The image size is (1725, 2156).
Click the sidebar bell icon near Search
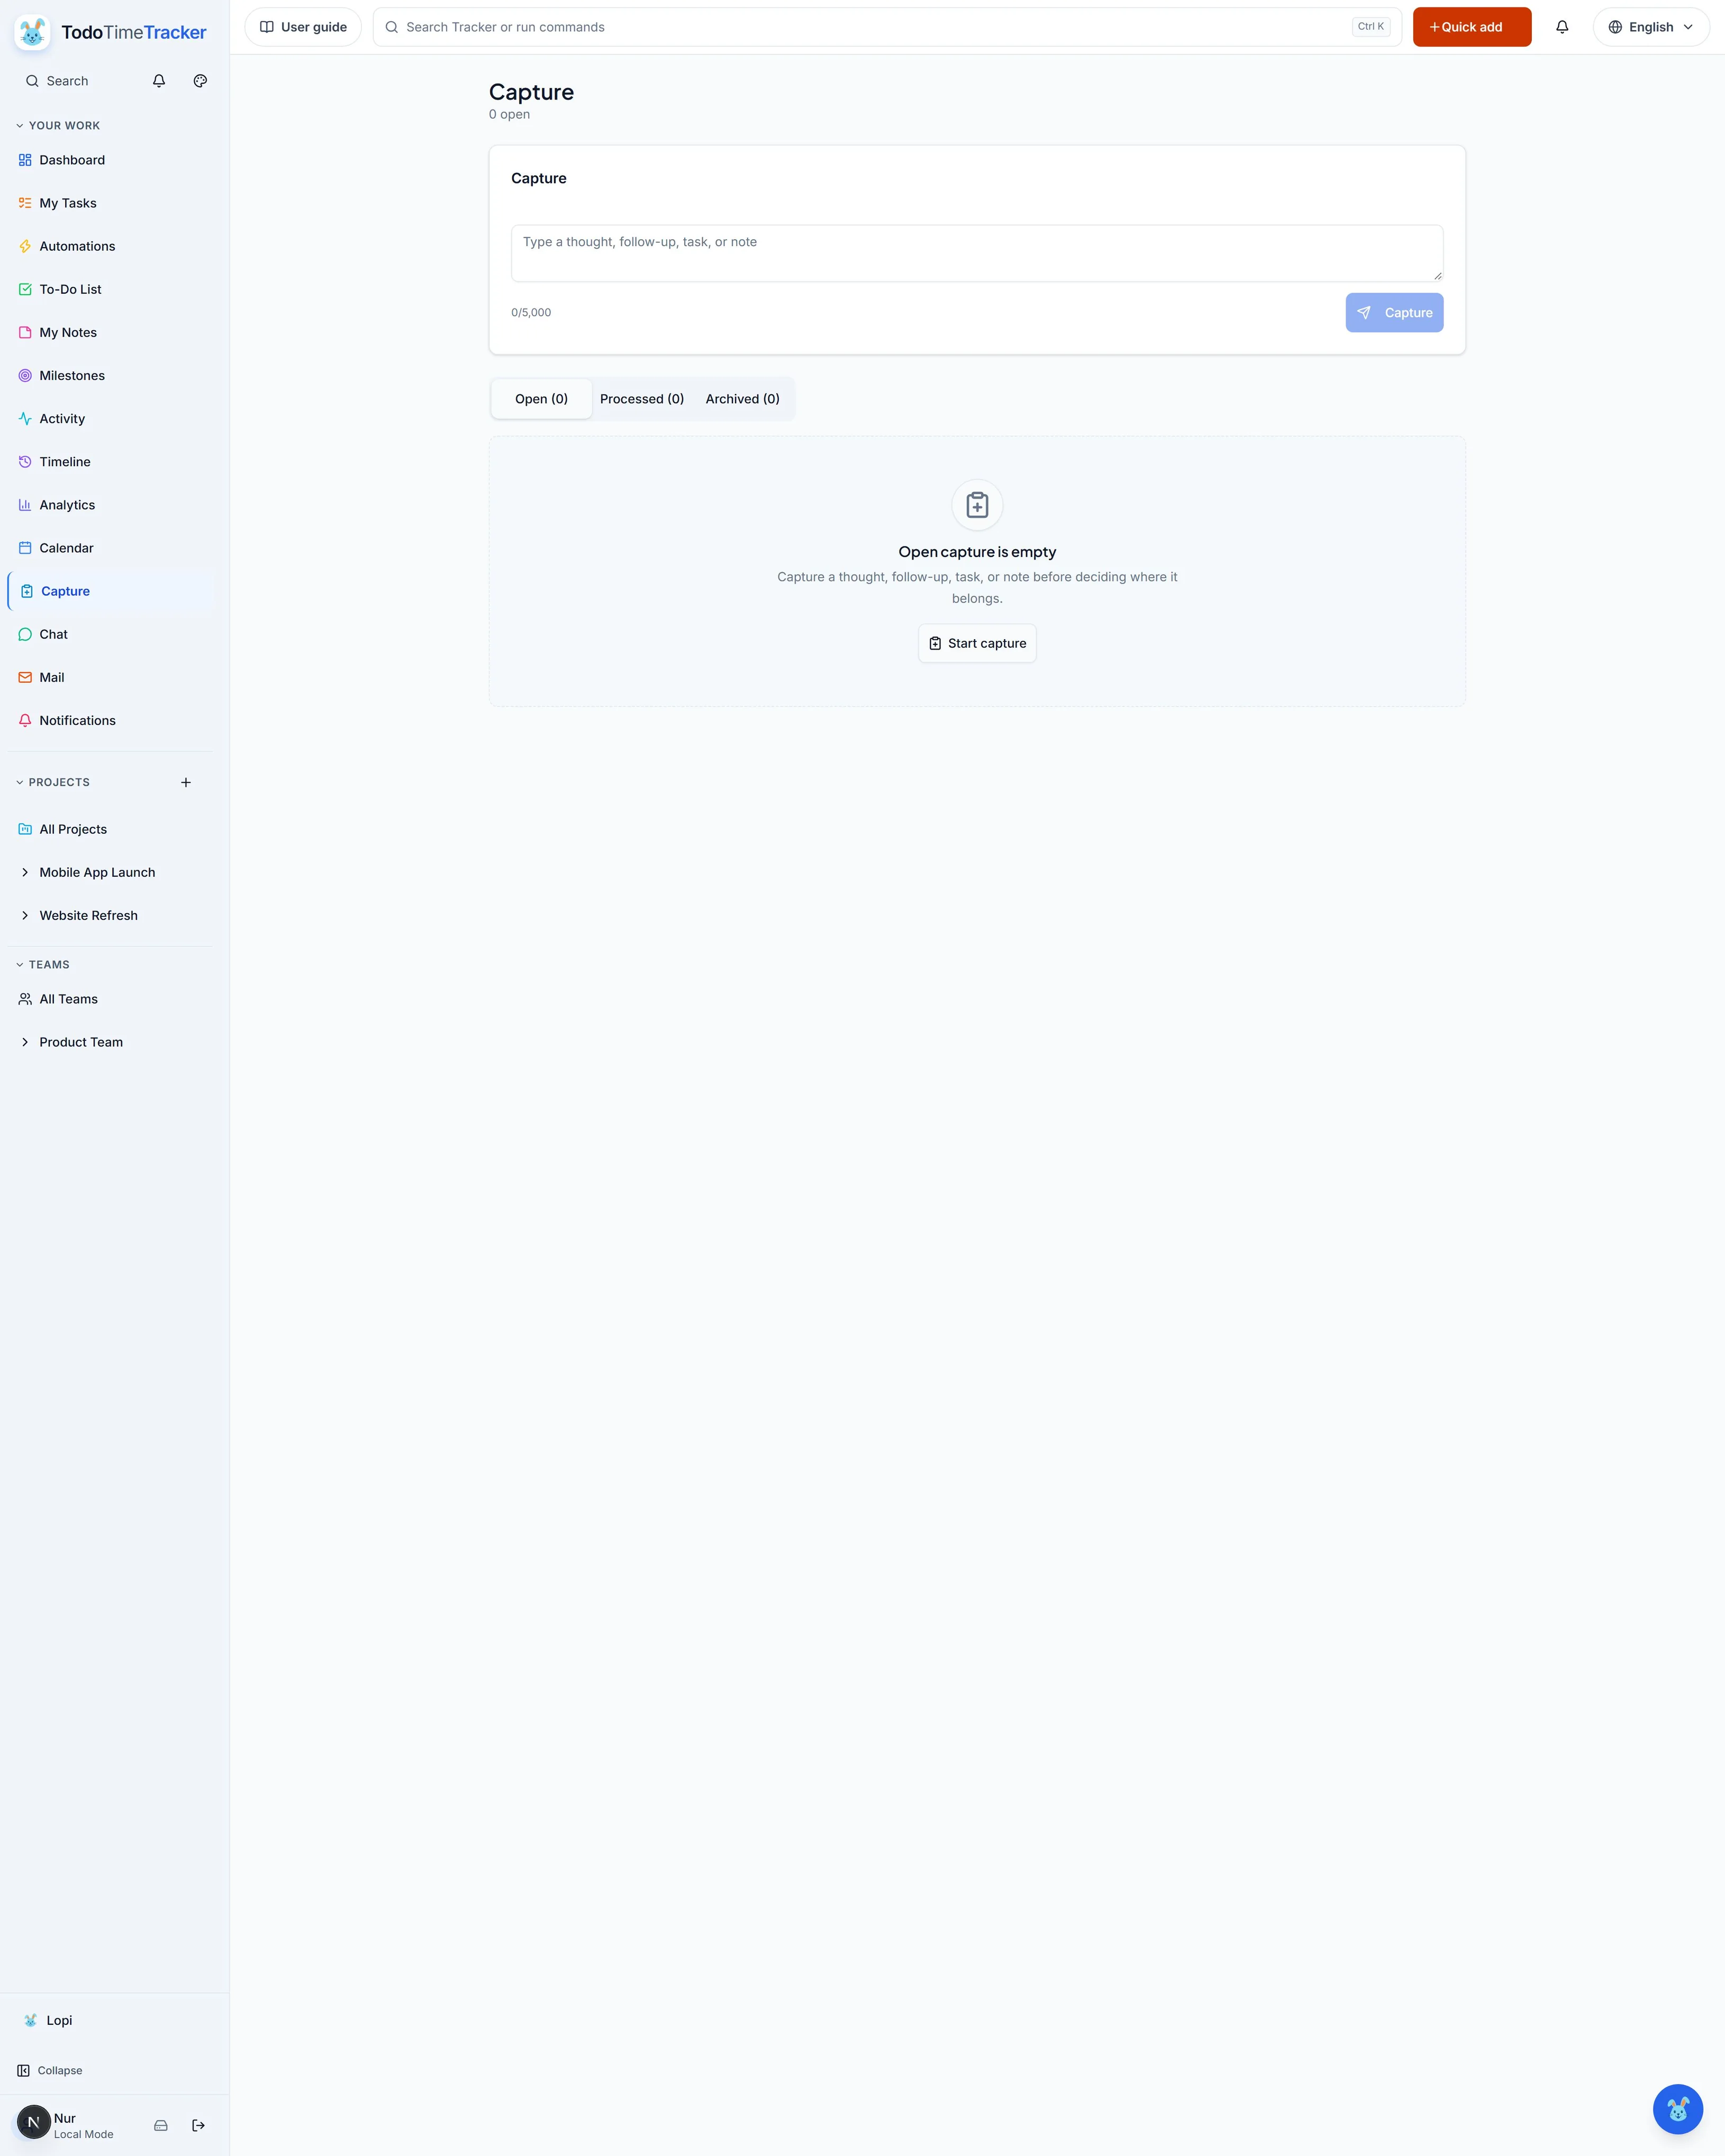point(159,81)
